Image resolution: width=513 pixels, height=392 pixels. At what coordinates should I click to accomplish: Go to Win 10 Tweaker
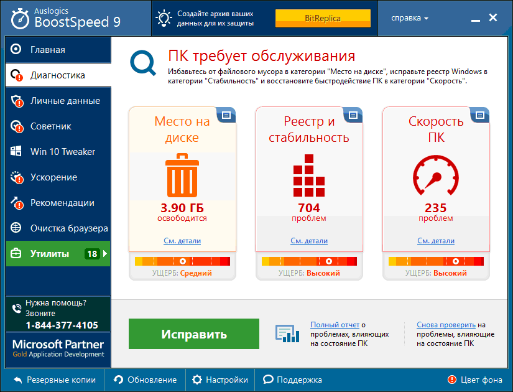click(x=58, y=152)
